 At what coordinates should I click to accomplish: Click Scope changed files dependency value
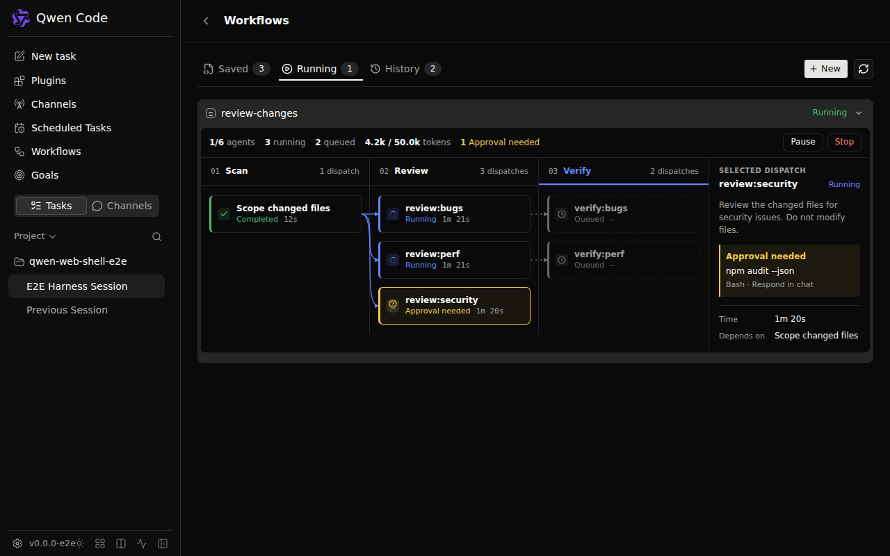(x=816, y=336)
